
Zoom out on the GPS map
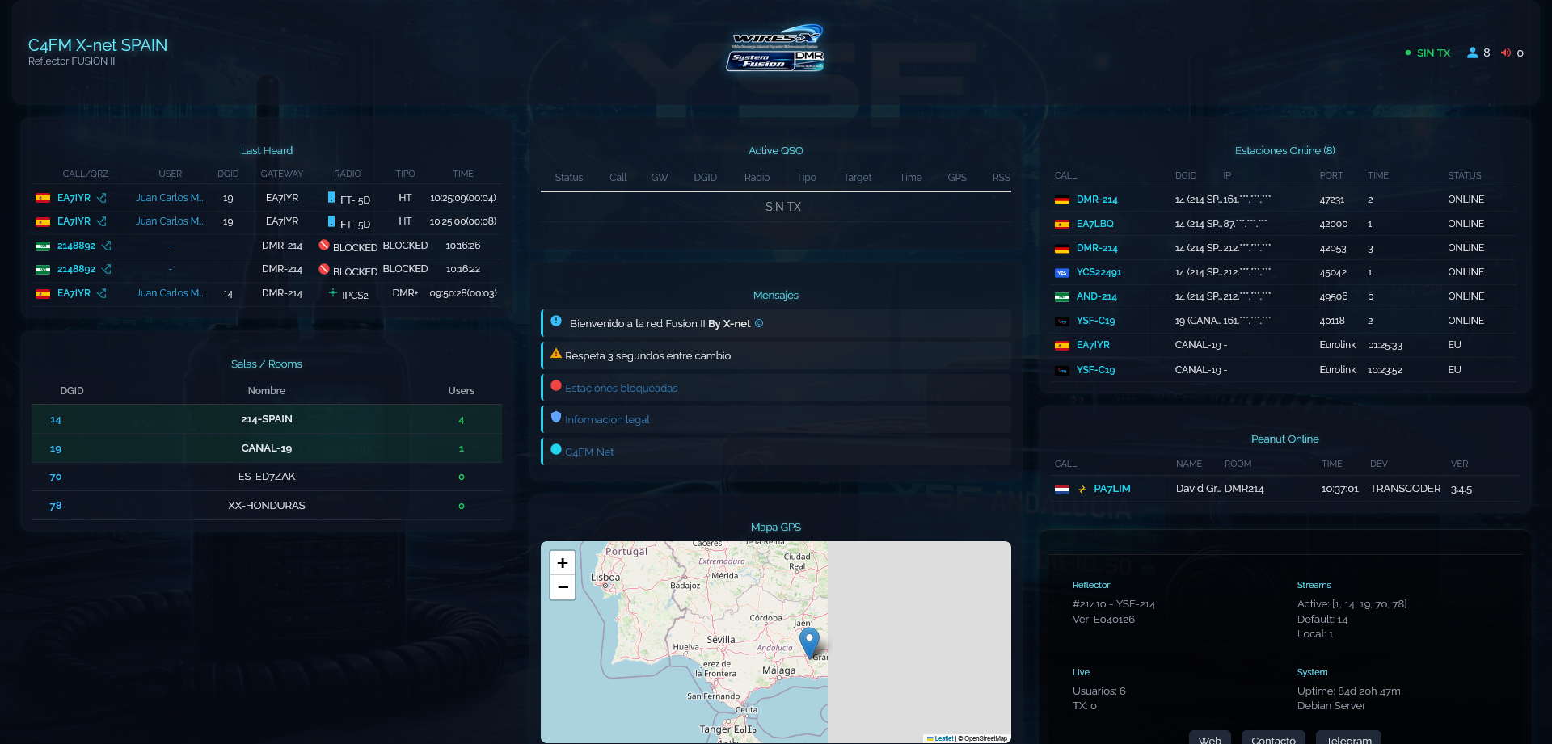(563, 587)
